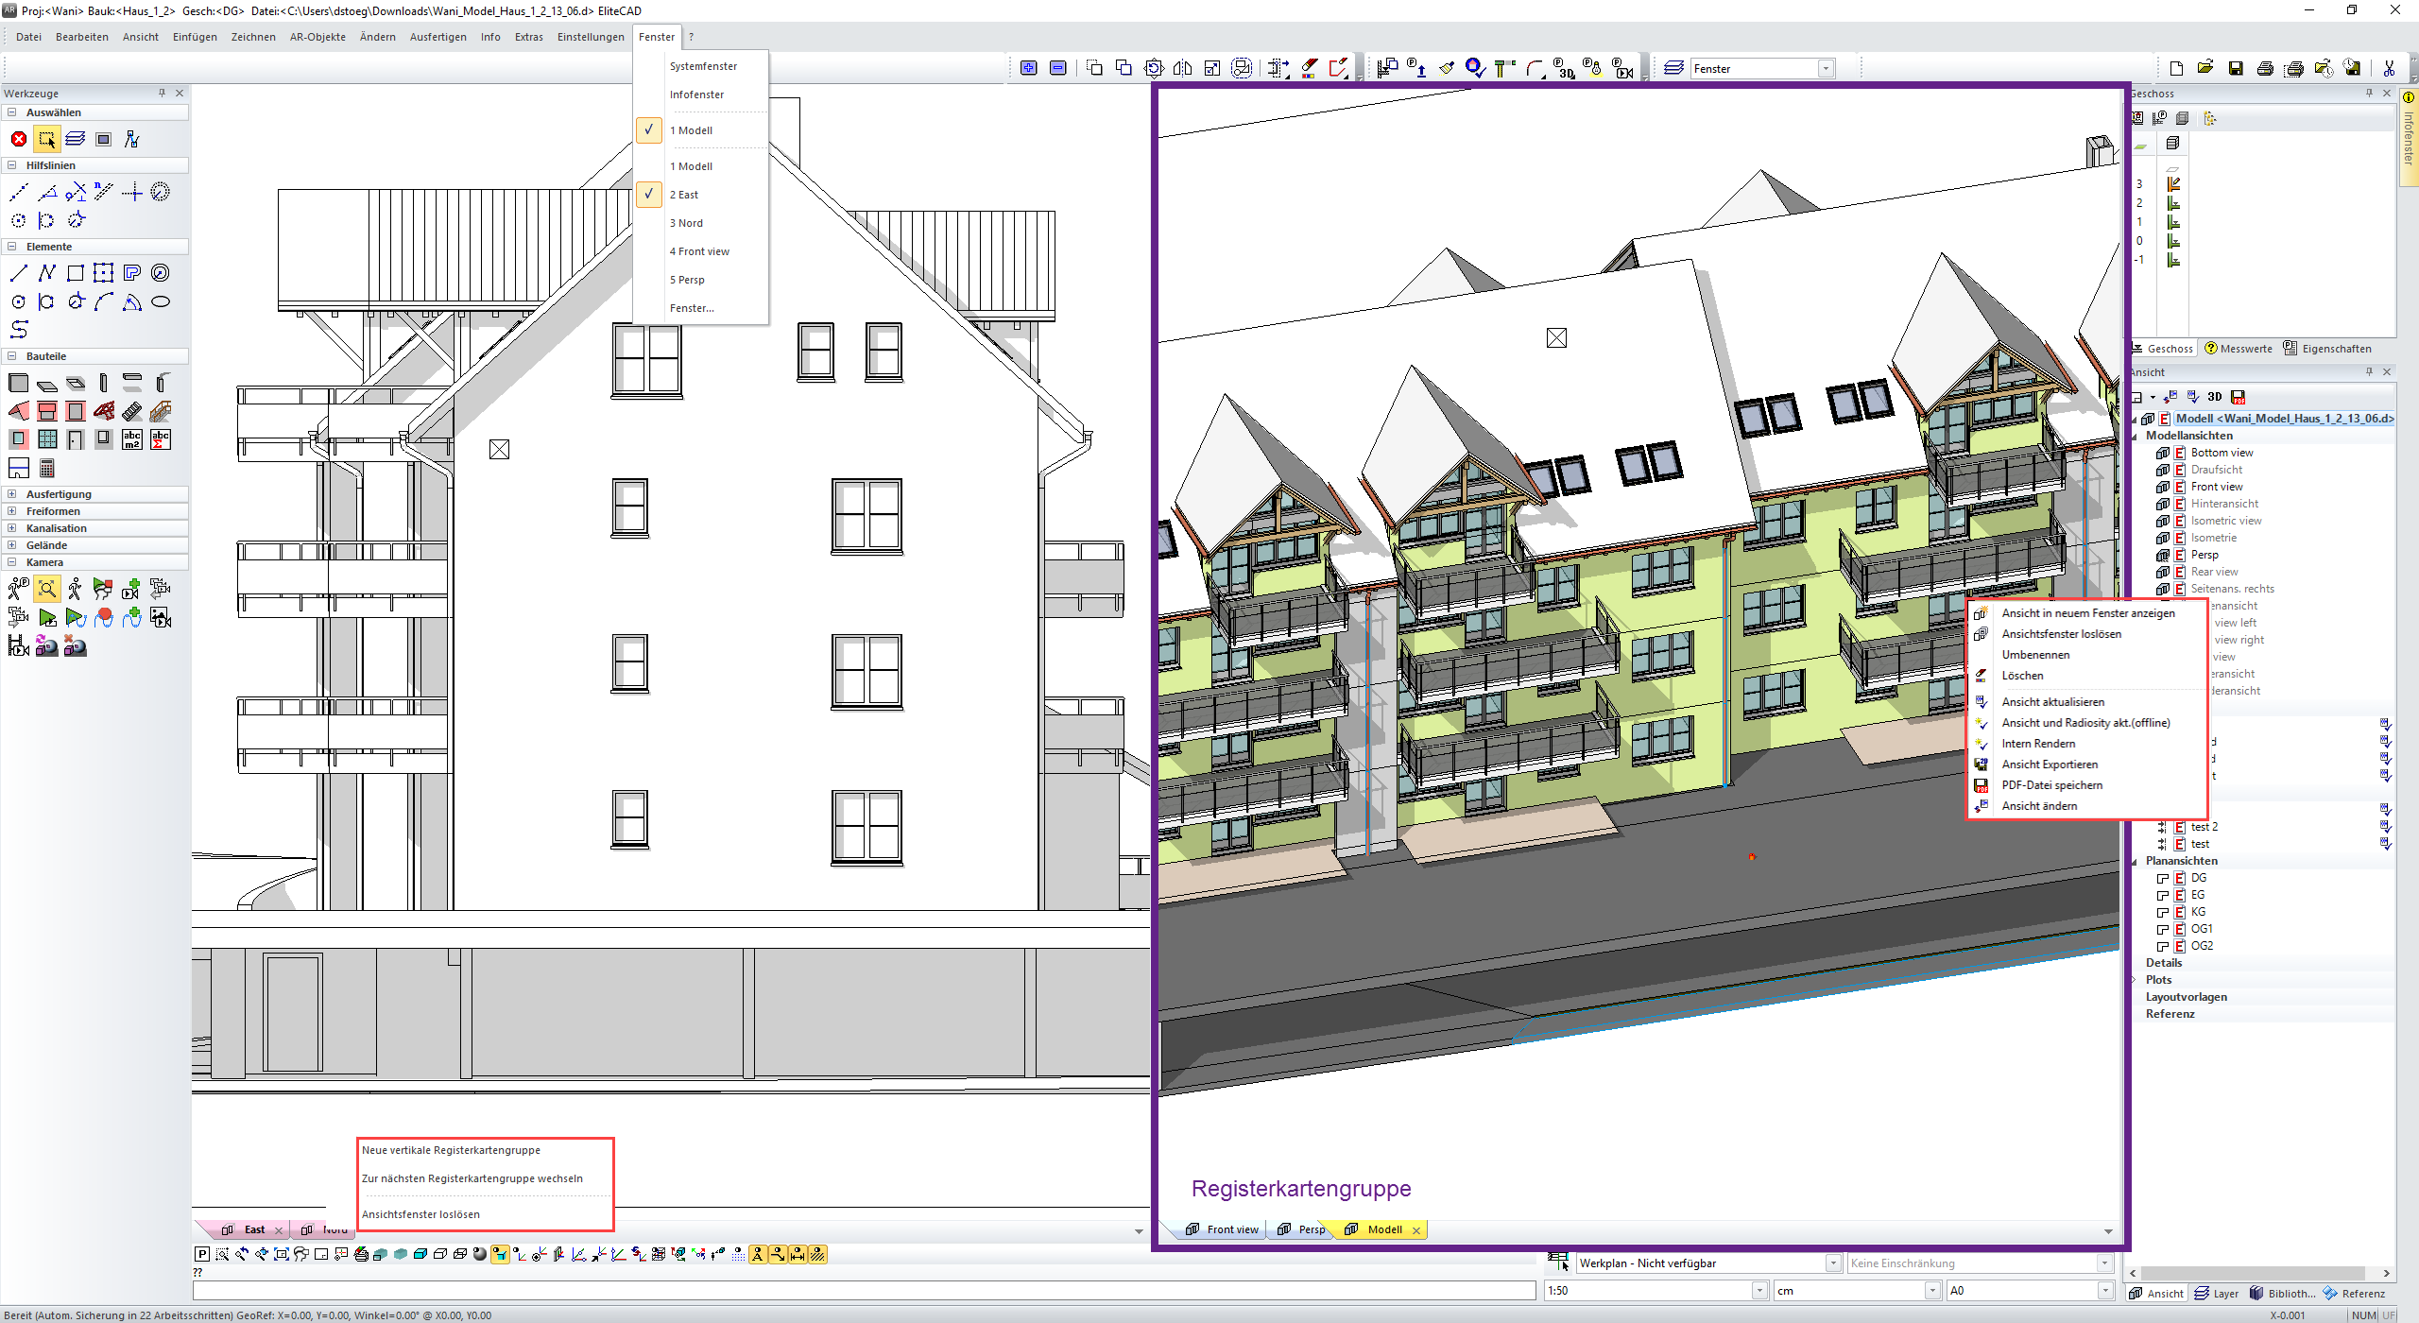Click the scissors cut icon in top toolbar
Image resolution: width=2419 pixels, height=1323 pixels.
(2390, 68)
